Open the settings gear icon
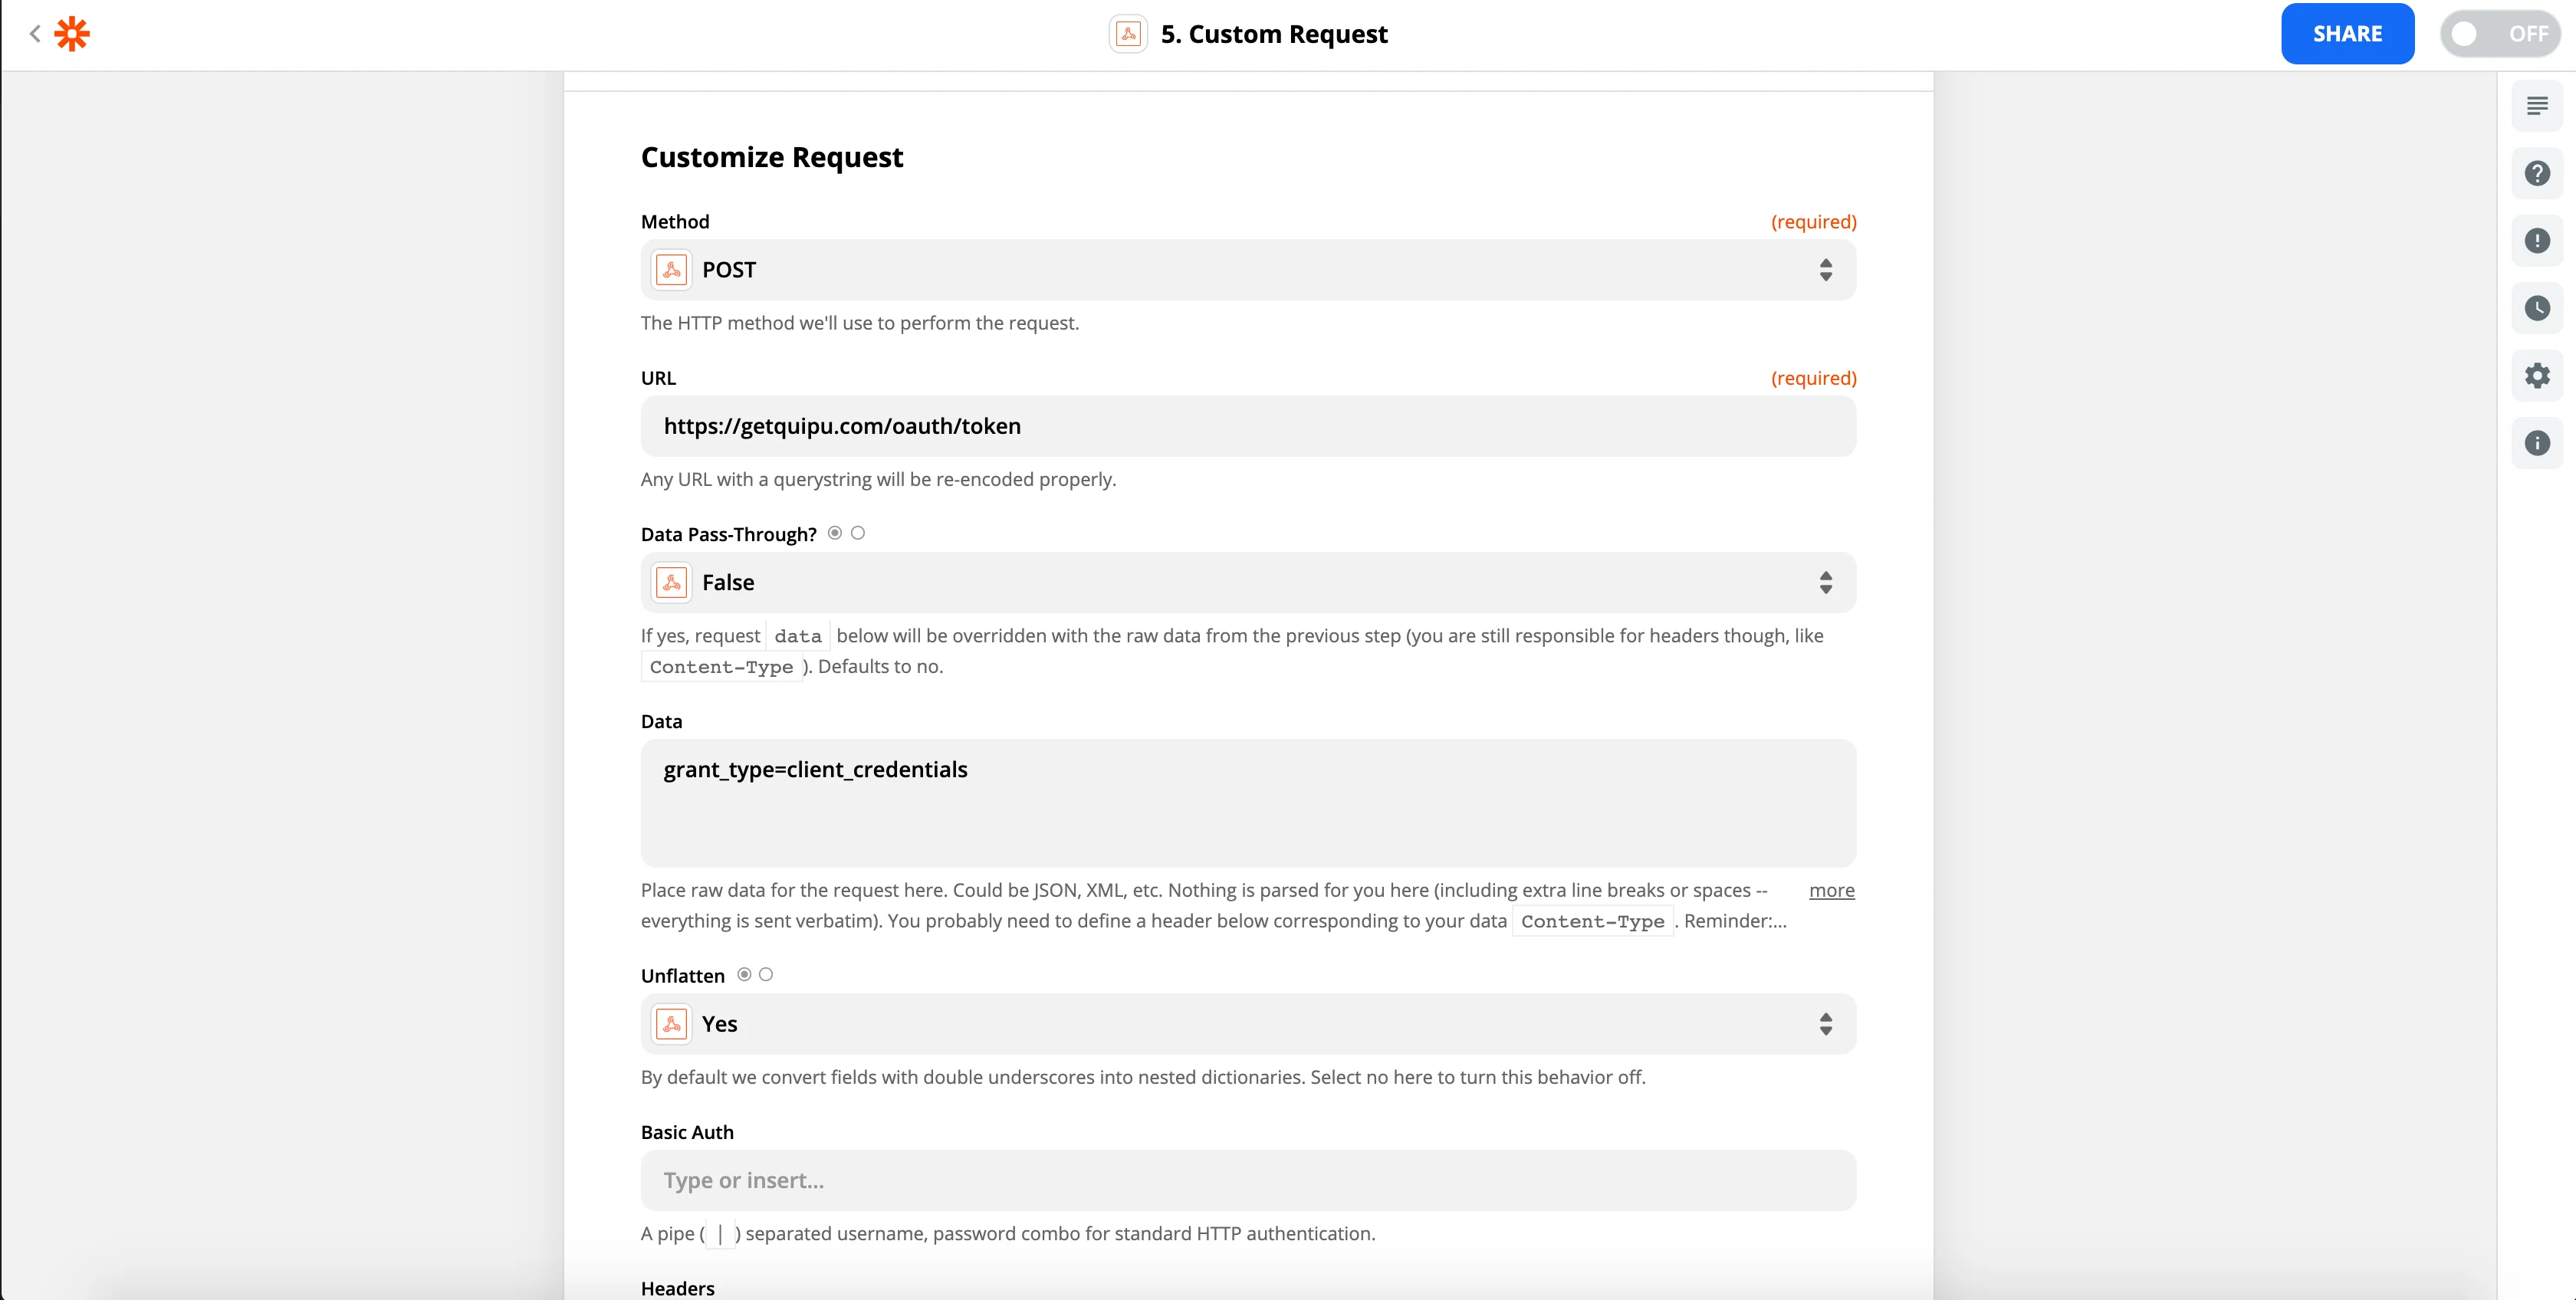 point(2536,376)
